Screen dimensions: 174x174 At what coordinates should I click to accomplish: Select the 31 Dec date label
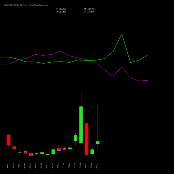(19, 166)
